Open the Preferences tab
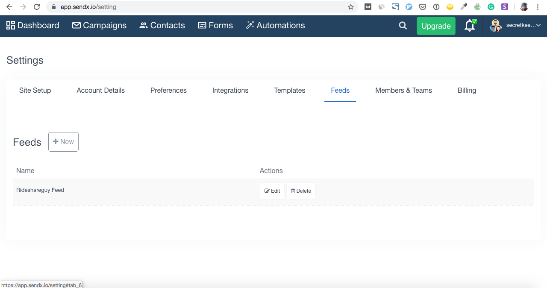 pyautogui.click(x=168, y=91)
